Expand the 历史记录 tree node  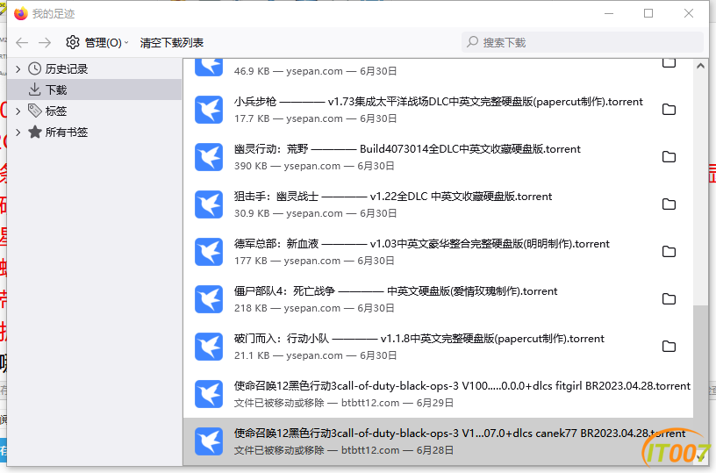(18, 69)
